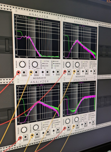111x152 pixels.
Task: Cycle QUALITY selector button on lower-left Analyzer
Action: click(x=45, y=129)
